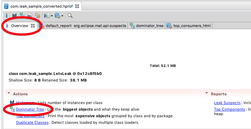Open the Histogram toolbar icon
This screenshot has width=251, height=129.
[x=14, y=15]
